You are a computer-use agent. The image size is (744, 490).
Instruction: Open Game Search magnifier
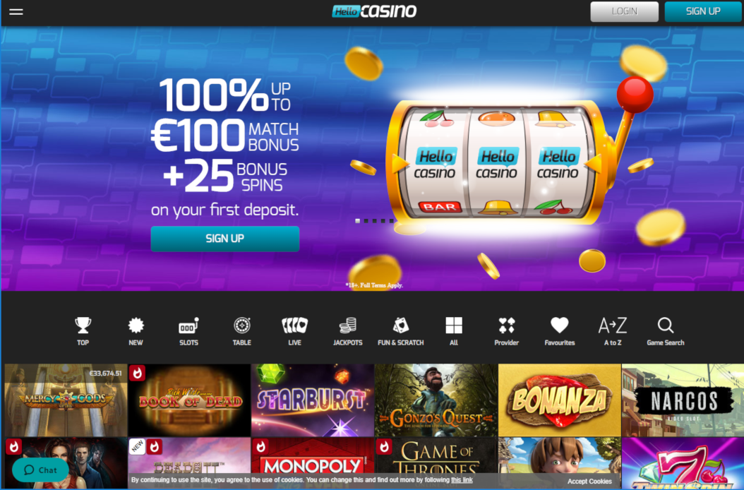coord(666,331)
